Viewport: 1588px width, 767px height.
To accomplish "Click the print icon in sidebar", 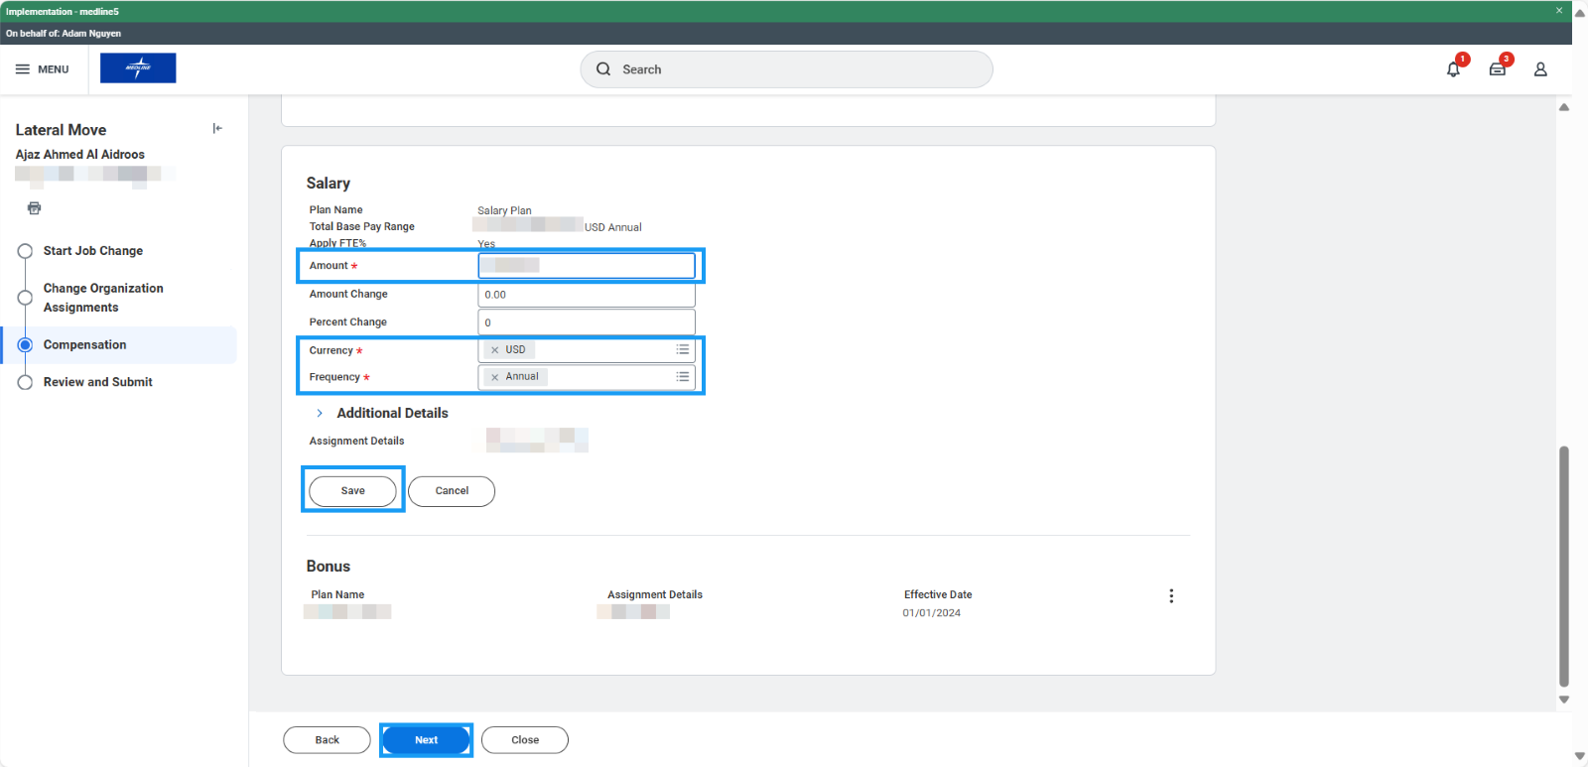I will 35,208.
